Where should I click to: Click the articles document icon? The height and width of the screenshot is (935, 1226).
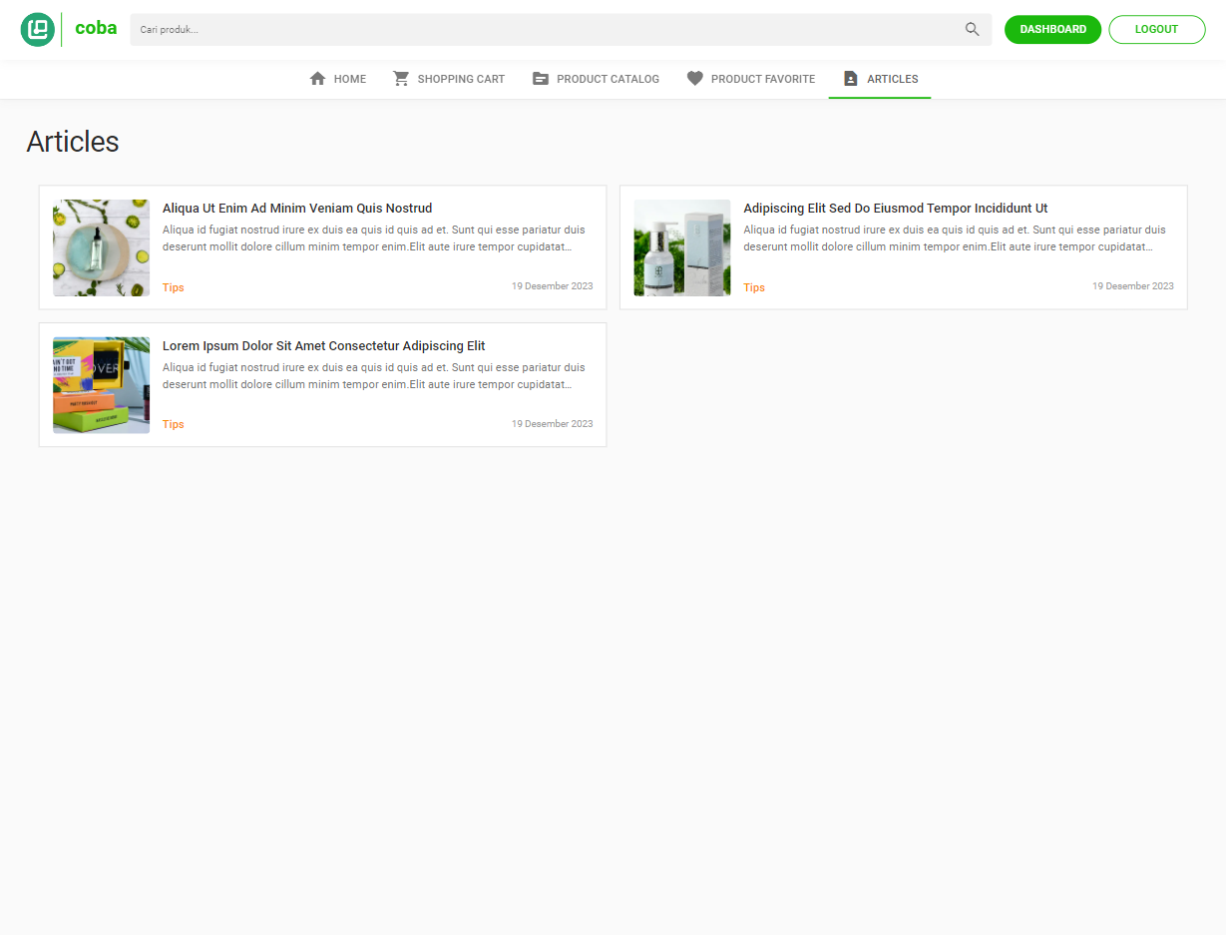(x=851, y=79)
